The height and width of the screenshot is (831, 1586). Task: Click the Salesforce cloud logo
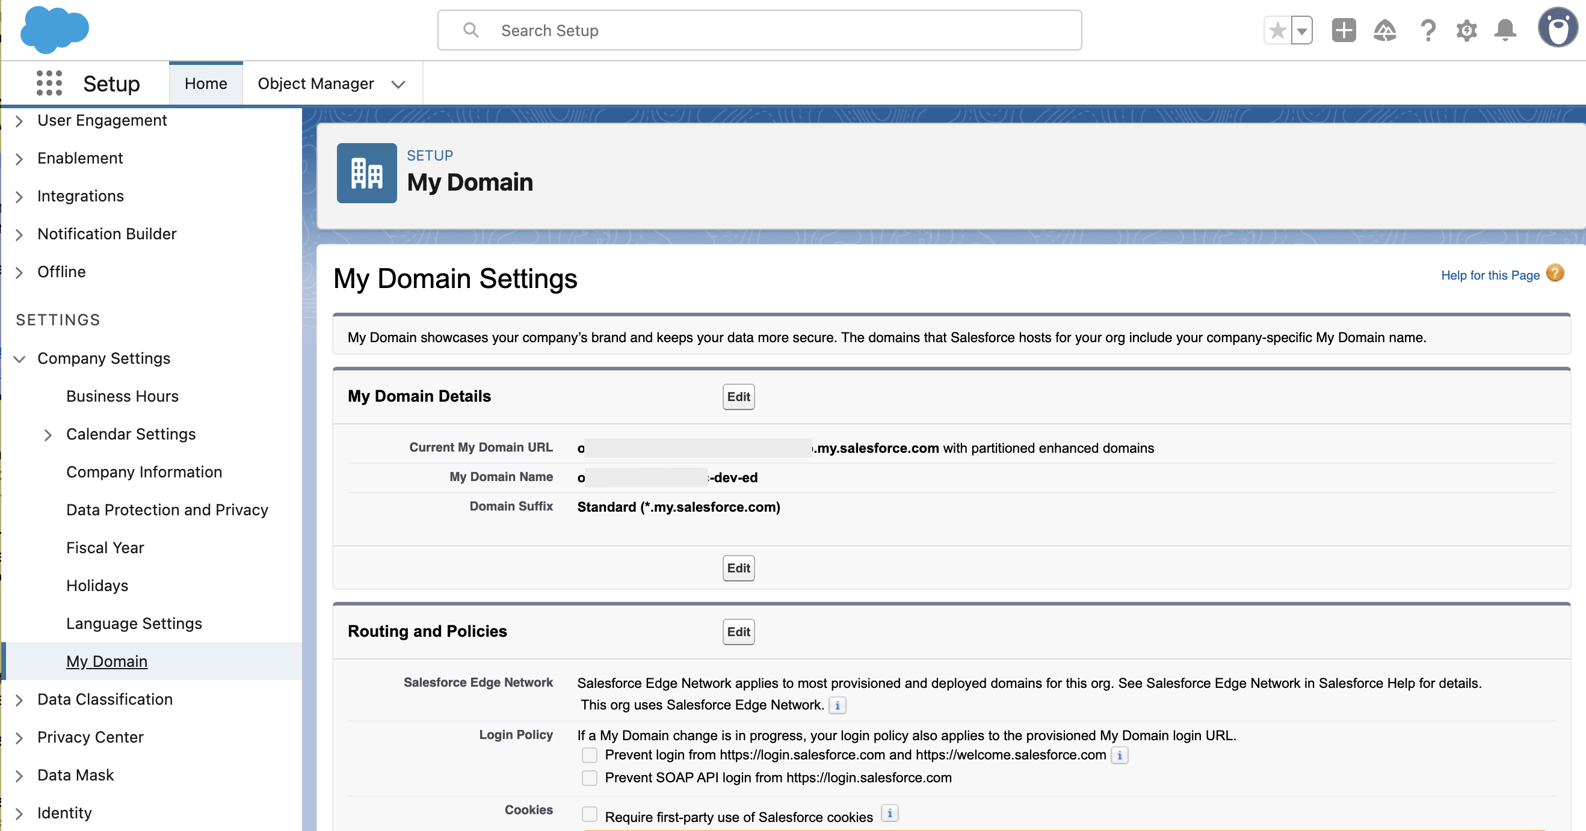[54, 29]
